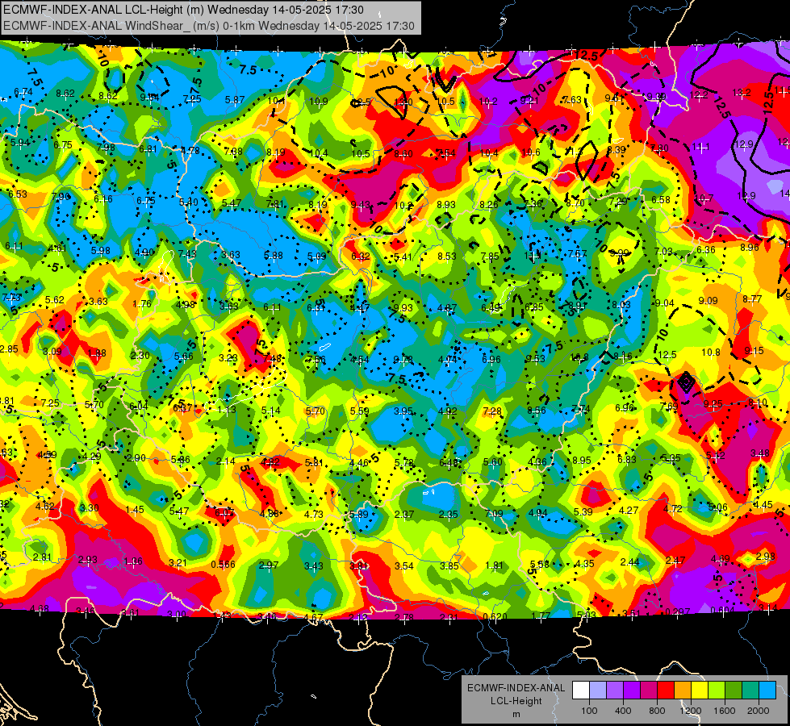Click the wind shear value '9.15'
This screenshot has width=790, height=726.
tap(754, 350)
